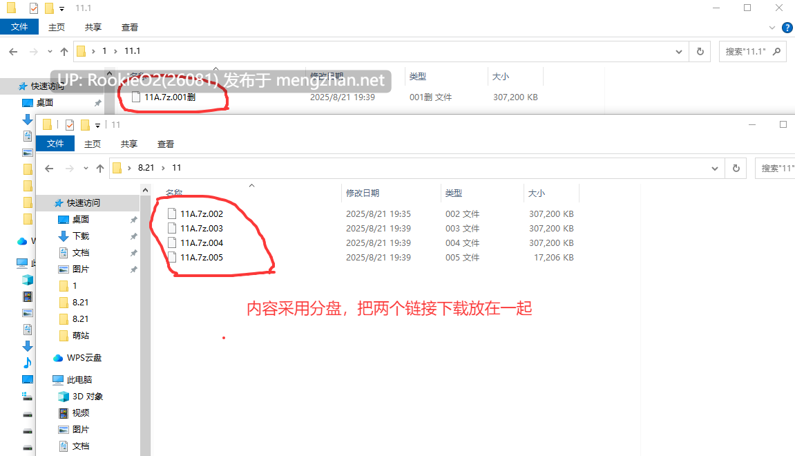Unpin 下载 from quick access in 11 window

[x=133, y=236]
